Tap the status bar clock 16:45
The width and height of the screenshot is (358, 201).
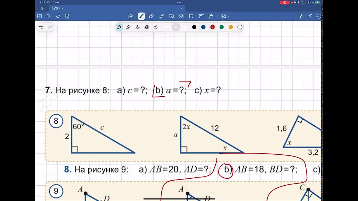42,2
